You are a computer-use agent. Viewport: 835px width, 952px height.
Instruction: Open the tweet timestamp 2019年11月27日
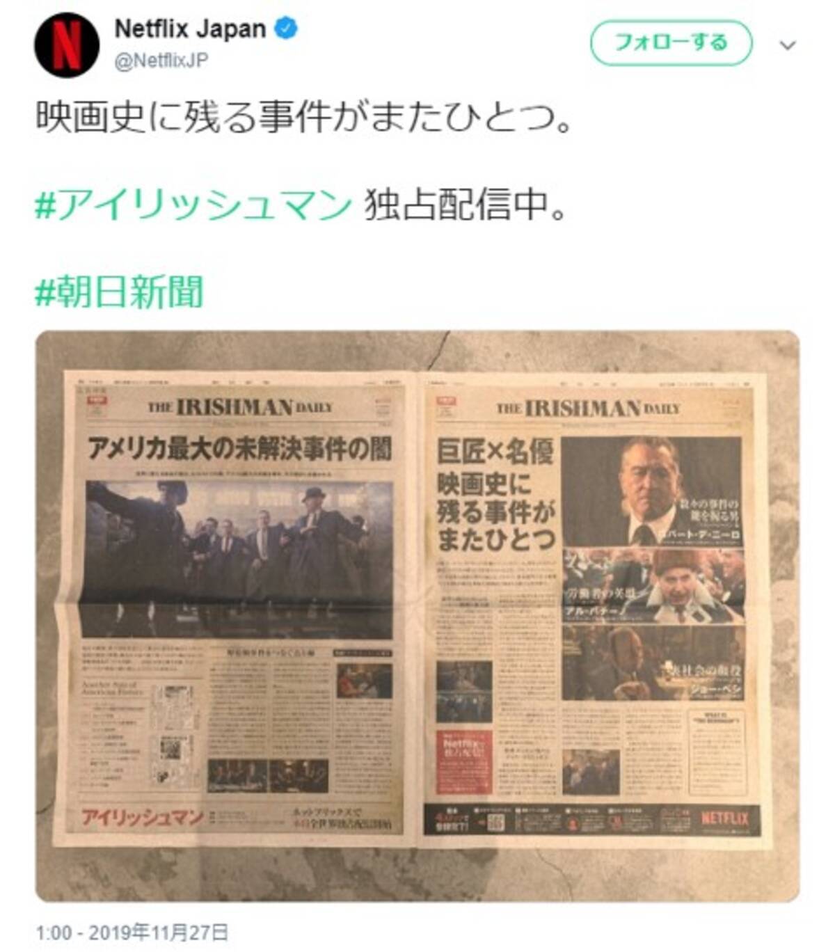(x=132, y=933)
